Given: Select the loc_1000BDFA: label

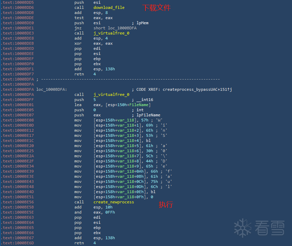Looking at the screenshot, I should [x=52, y=90].
